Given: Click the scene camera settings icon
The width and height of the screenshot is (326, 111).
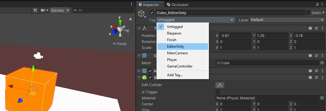Looking at the screenshot, I should 43,10.
